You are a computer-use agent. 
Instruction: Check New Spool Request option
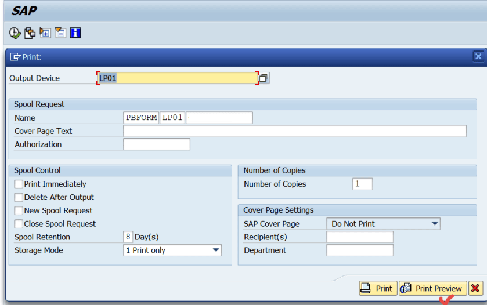click(19, 210)
